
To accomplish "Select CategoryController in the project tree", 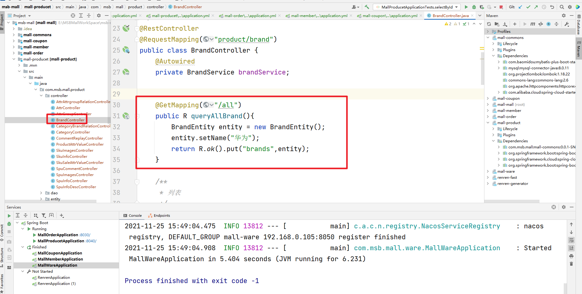I will (73, 132).
